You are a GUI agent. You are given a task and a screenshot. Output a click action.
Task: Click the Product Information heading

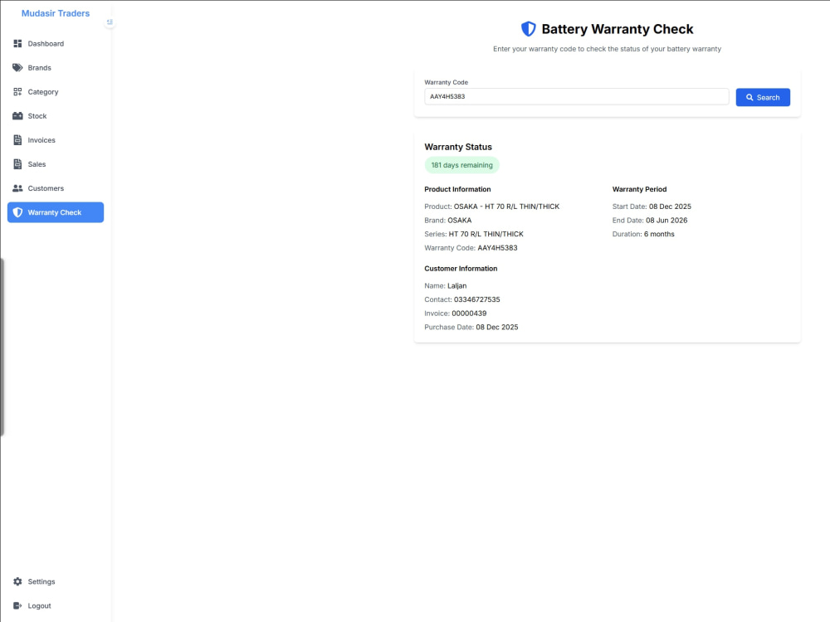point(457,189)
